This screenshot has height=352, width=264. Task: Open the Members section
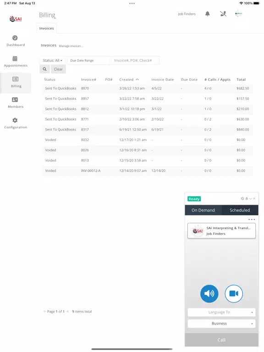click(x=16, y=103)
